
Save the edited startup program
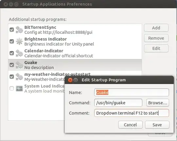[x=157, y=125]
